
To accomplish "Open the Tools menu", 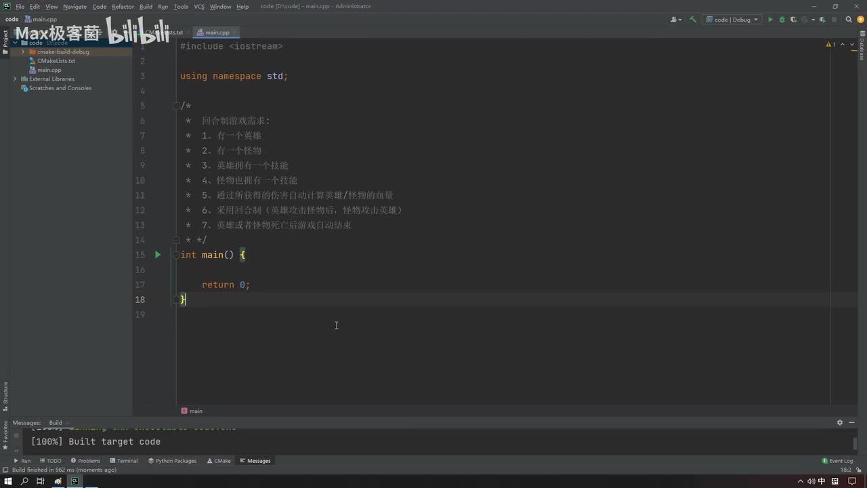I will pyautogui.click(x=181, y=6).
